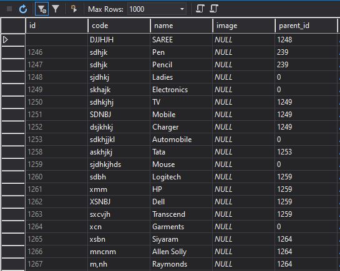Click the name cell SAREE
The height and width of the screenshot is (271, 340).
(x=182, y=40)
